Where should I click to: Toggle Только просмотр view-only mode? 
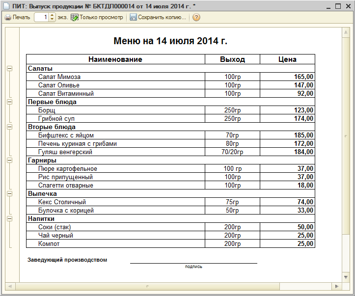coord(96,17)
